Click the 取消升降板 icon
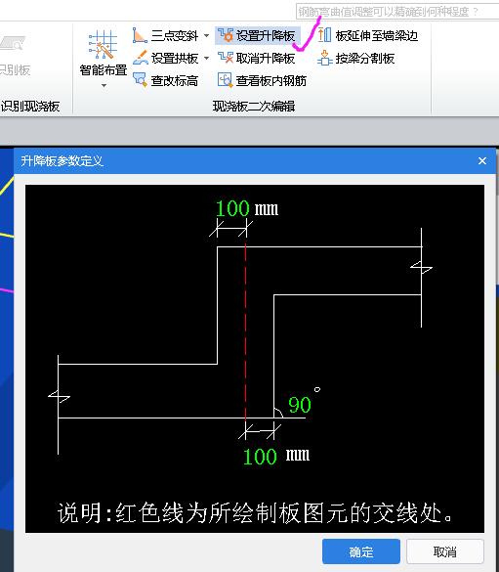499x572 pixels. (x=226, y=58)
